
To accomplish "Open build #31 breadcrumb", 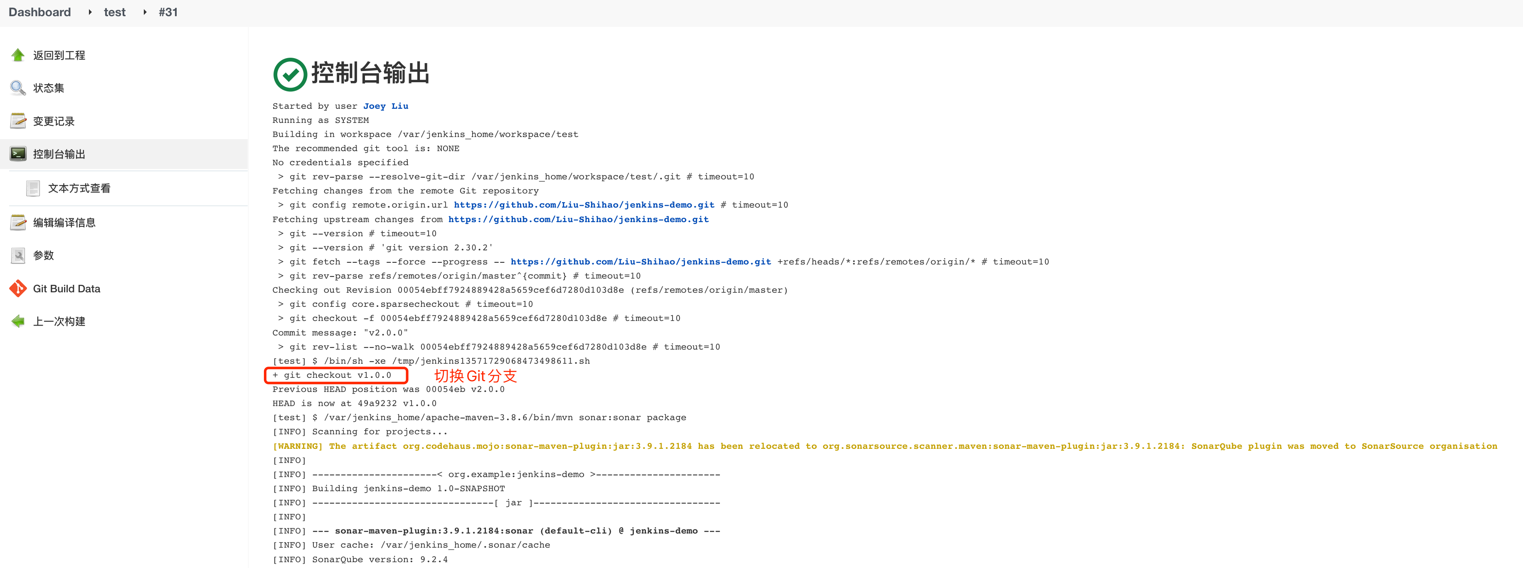I will point(168,12).
